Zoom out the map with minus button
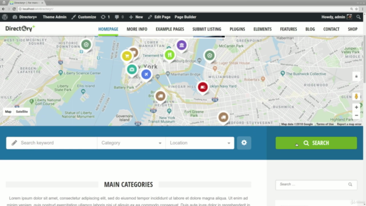The image size is (366, 206). click(356, 116)
